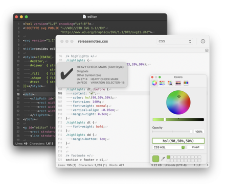
Task: Click the .highlights dd selector line
Action: (80, 135)
